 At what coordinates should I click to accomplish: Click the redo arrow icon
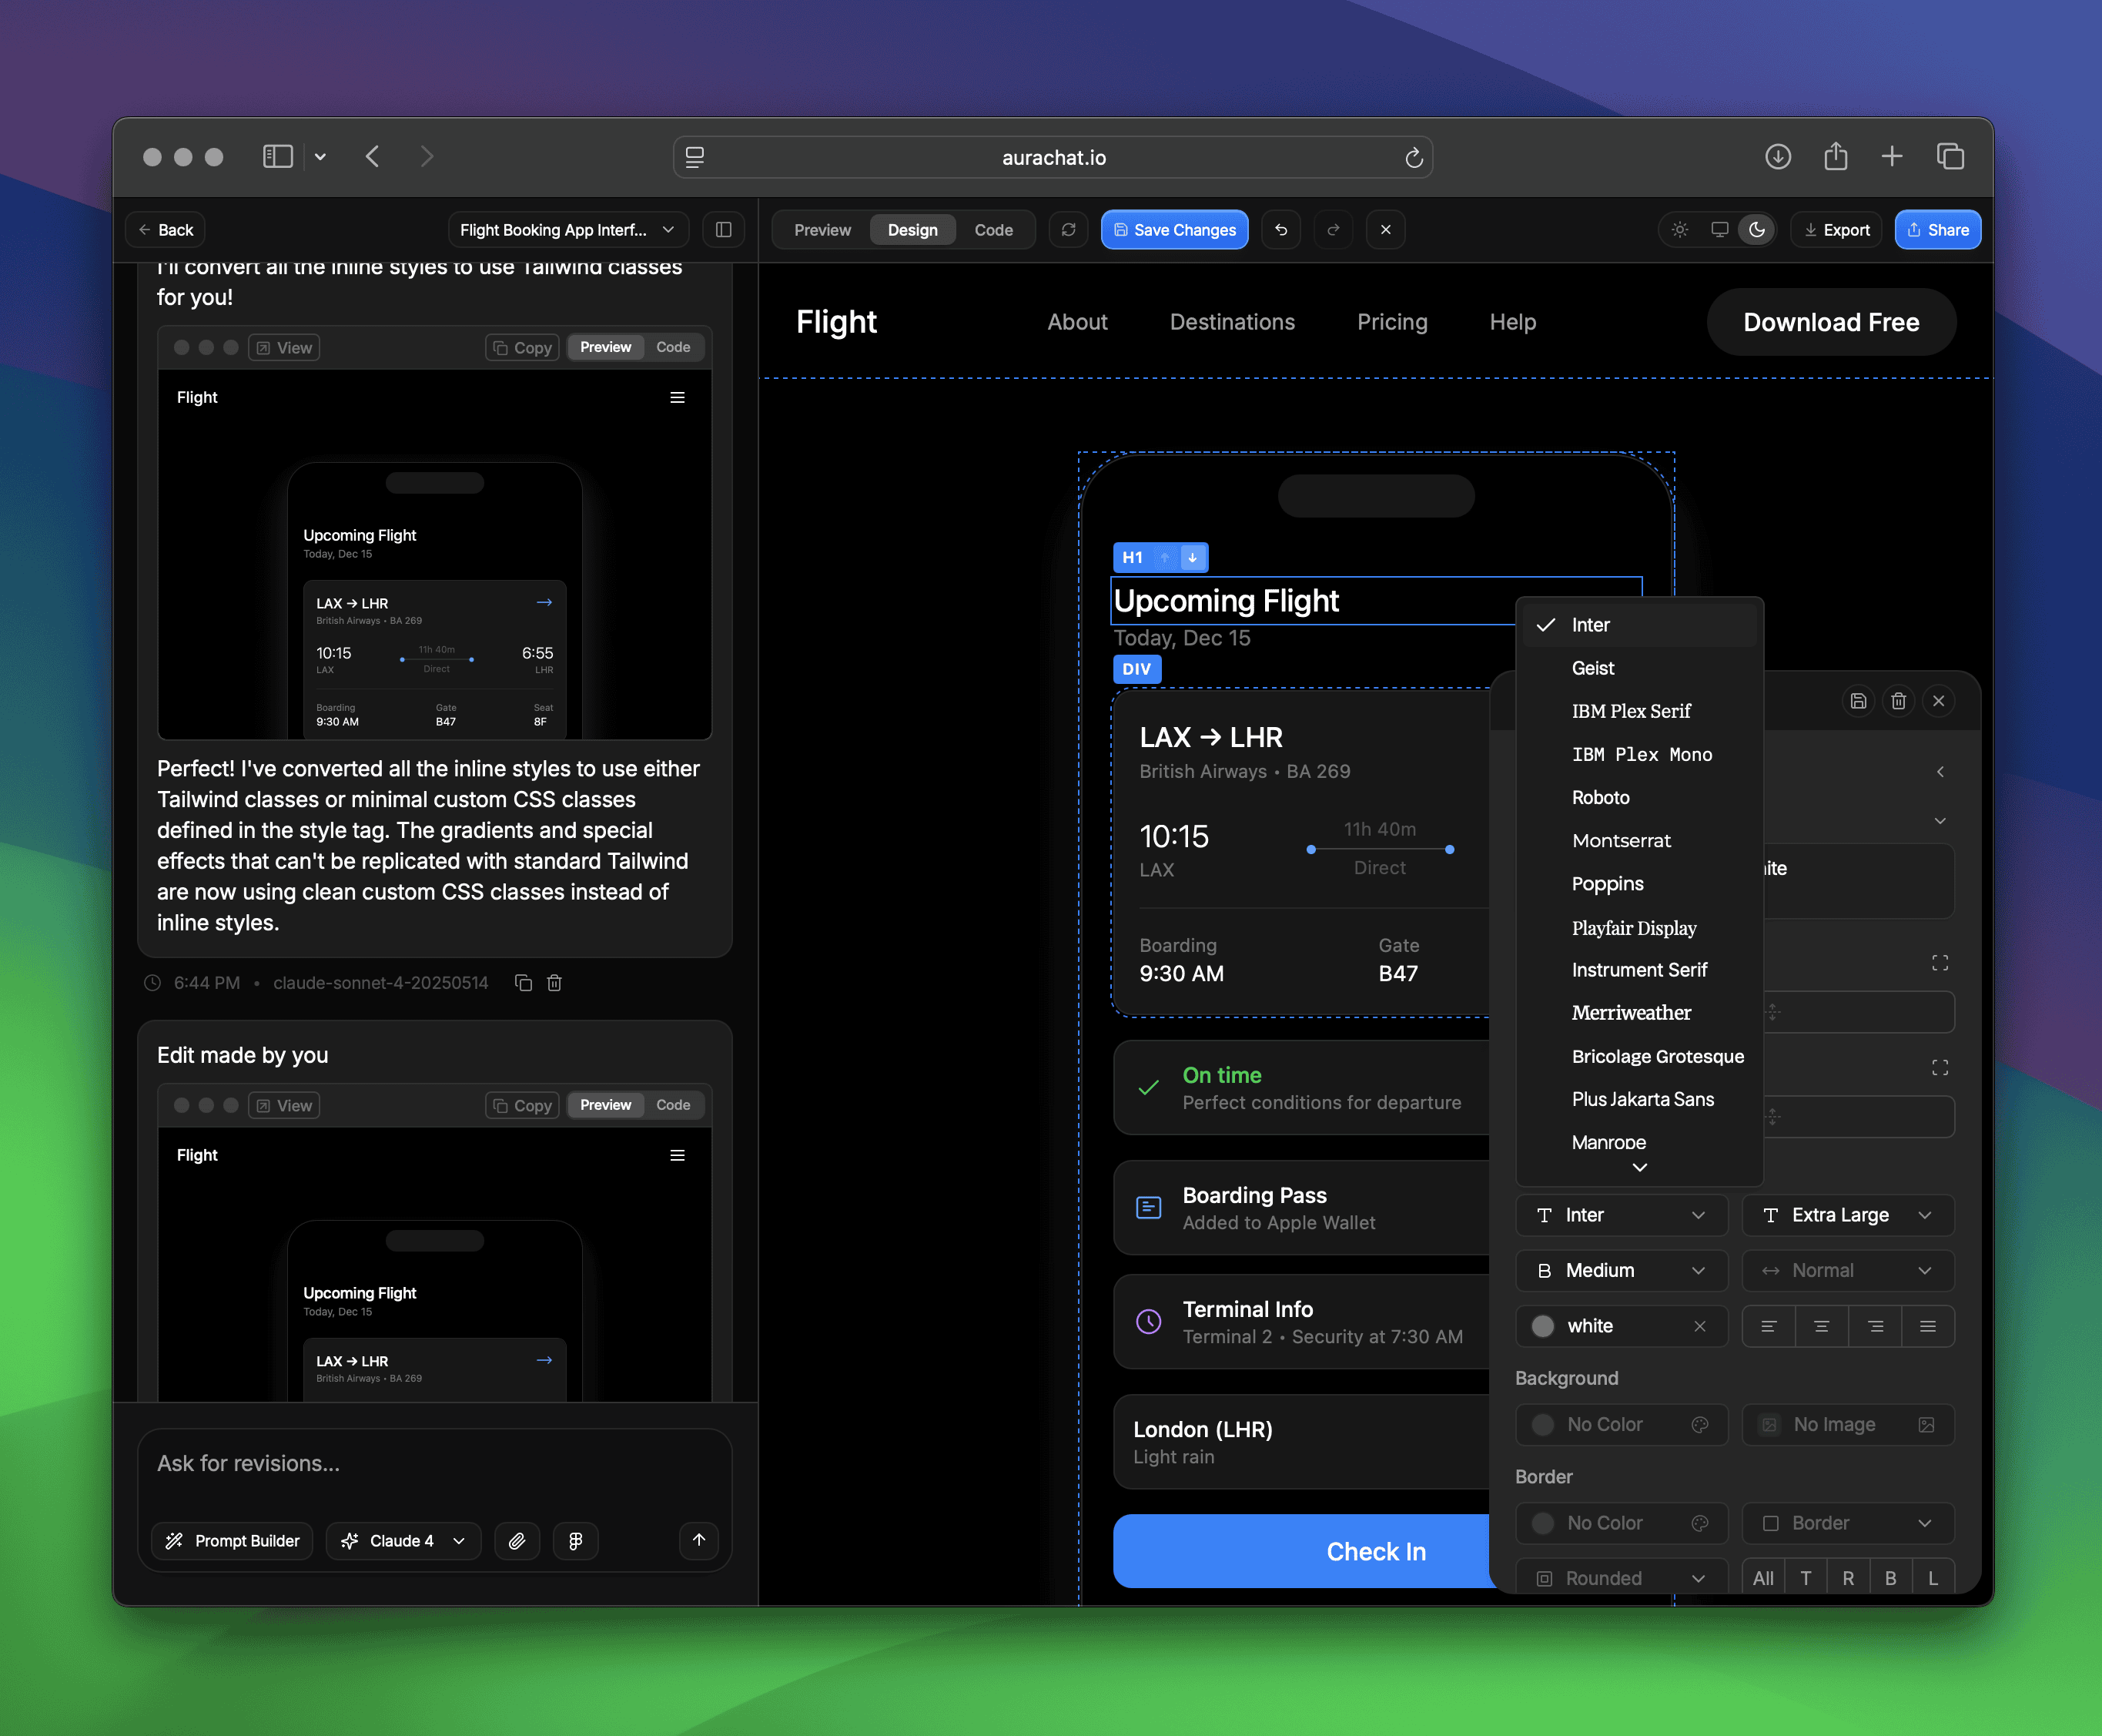coord(1334,230)
